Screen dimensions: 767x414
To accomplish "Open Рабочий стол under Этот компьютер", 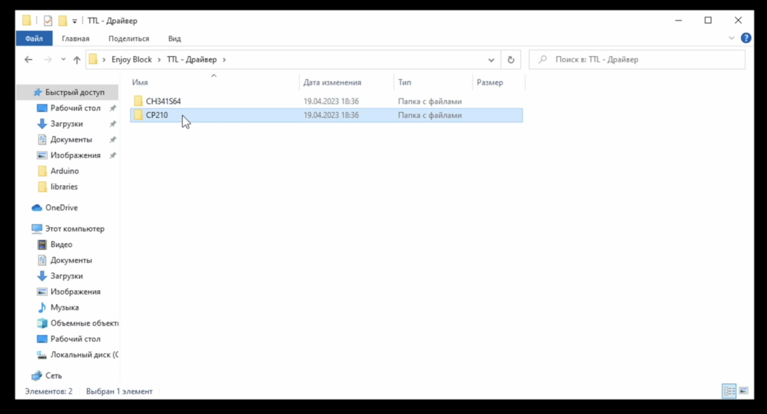I will [75, 339].
